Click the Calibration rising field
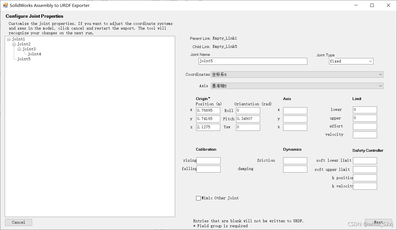Image resolution: width=397 pixels, height=230 pixels. point(208,161)
